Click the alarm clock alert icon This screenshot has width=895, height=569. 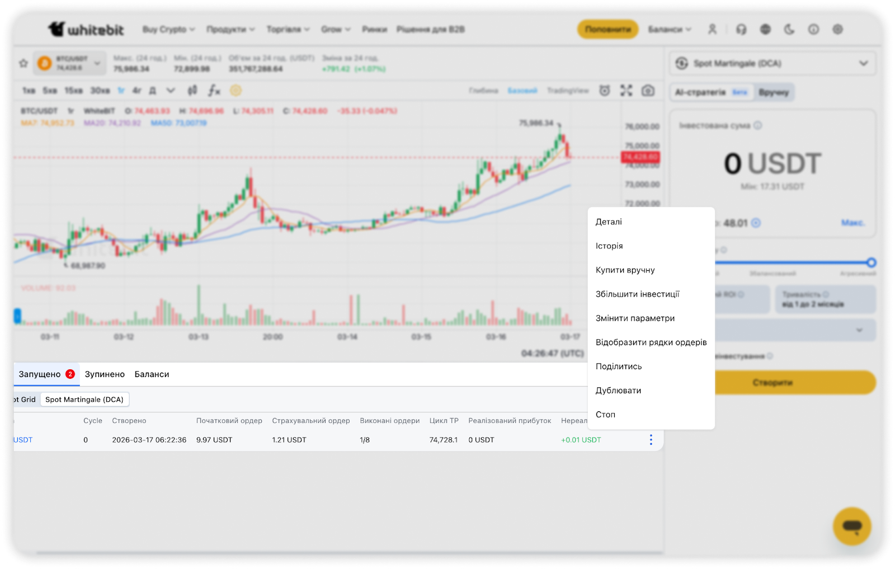pos(605,91)
